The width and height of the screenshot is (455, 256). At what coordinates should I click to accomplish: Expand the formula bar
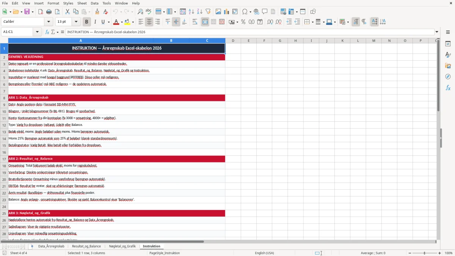tap(437, 32)
